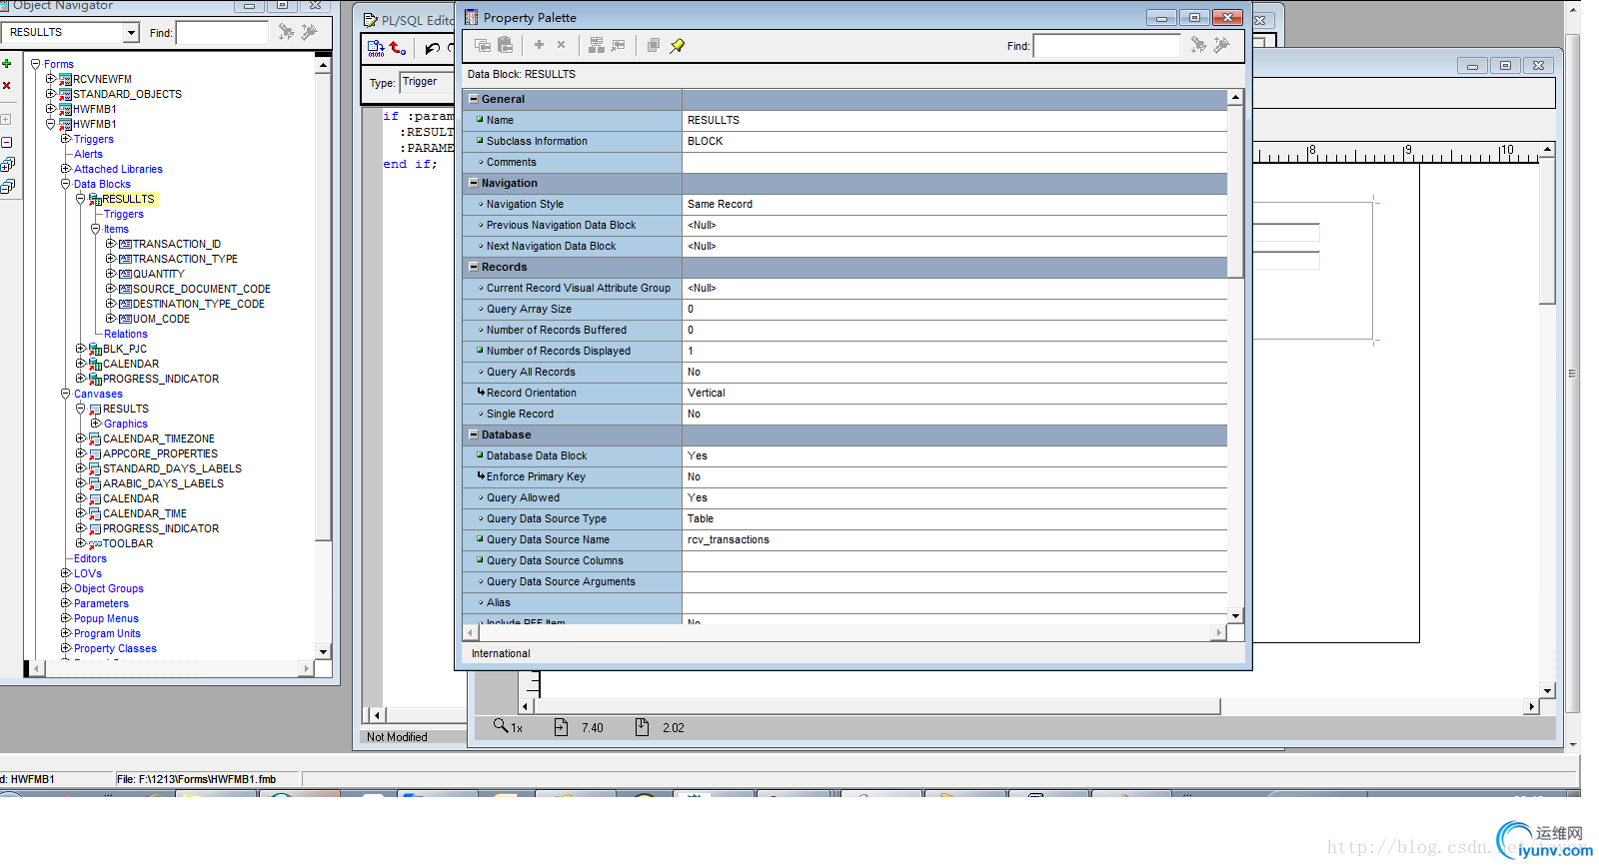The width and height of the screenshot is (1599, 867).
Task: Click Inherit icon in palette toolbar
Action: coord(619,45)
